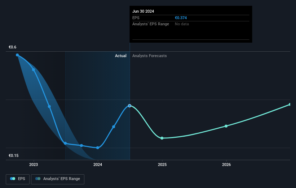Image resolution: width=296 pixels, height=188 pixels.
Task: Click the €0.15 y-axis label
Action: coord(14,155)
